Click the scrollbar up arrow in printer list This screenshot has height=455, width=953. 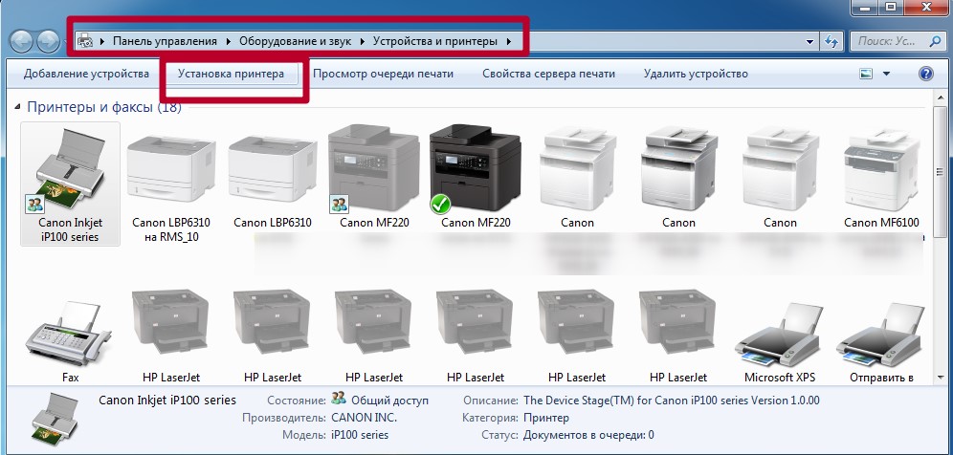(x=940, y=98)
